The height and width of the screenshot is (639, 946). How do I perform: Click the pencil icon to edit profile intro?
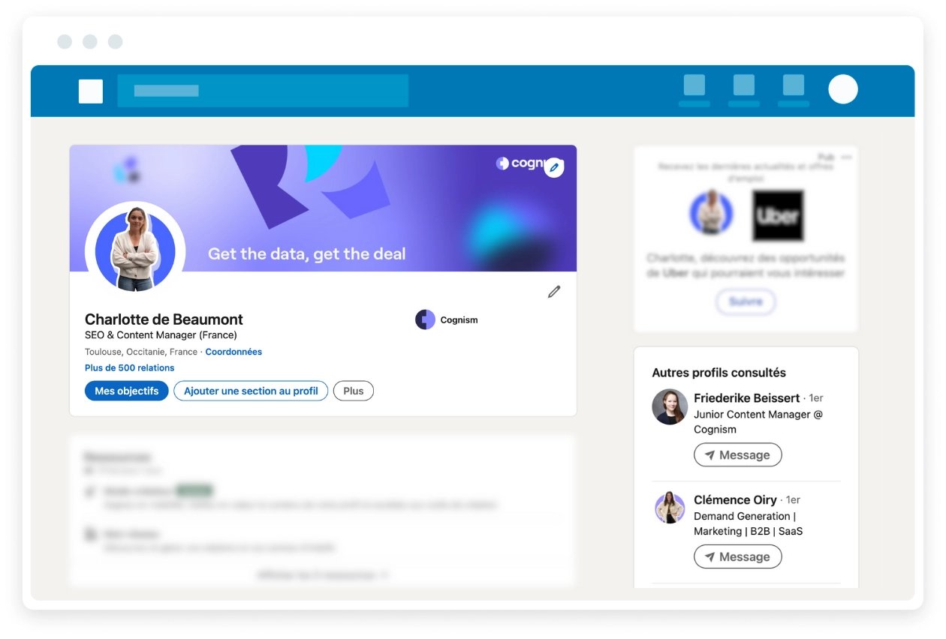click(554, 292)
